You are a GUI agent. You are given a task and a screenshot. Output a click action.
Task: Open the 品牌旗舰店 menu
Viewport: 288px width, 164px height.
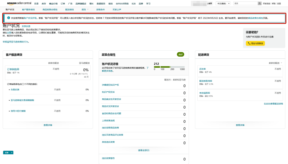coord(81,4)
